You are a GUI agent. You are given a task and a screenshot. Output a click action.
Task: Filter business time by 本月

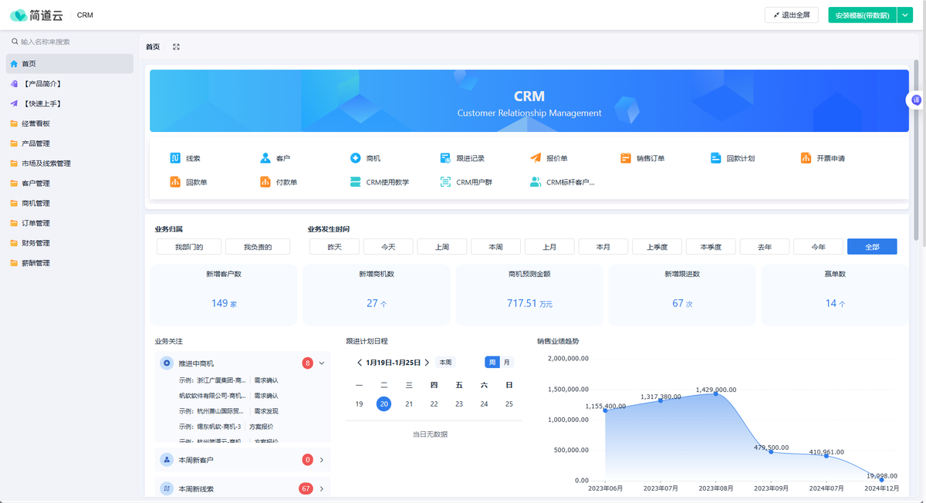tap(603, 247)
